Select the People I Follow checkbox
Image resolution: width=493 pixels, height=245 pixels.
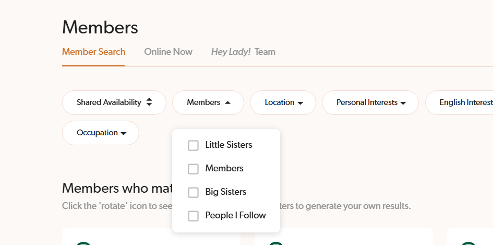(194, 216)
